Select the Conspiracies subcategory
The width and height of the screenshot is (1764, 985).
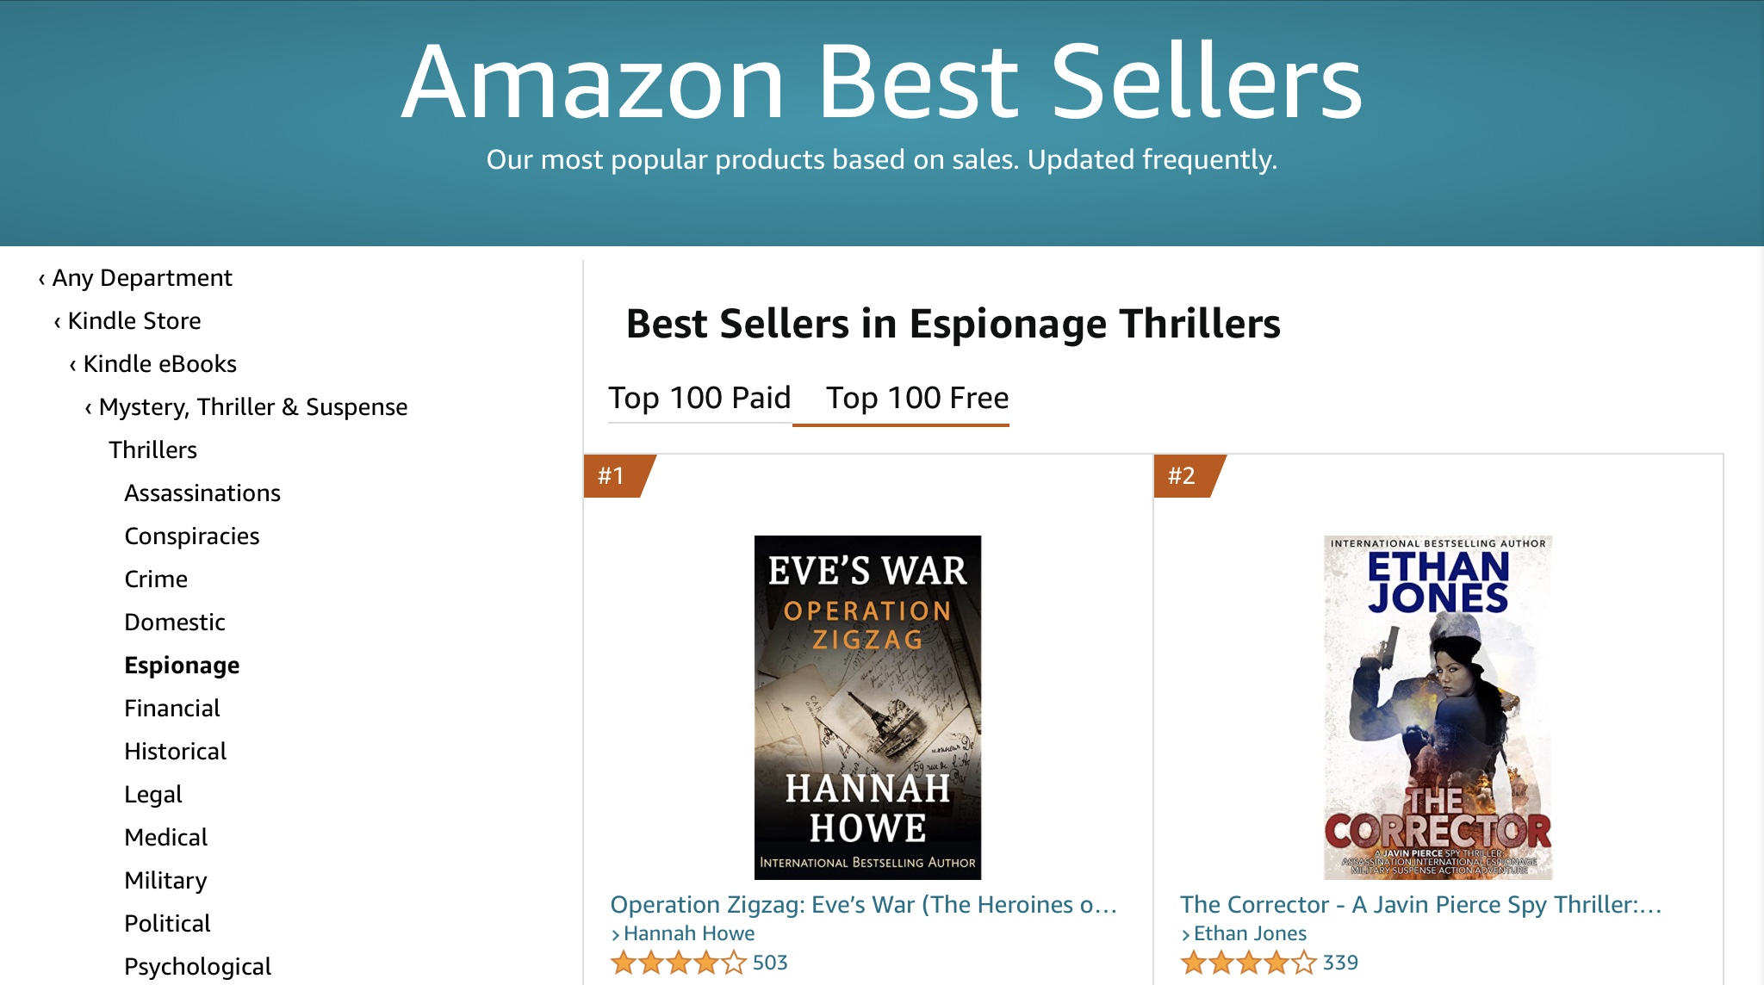[x=191, y=536]
